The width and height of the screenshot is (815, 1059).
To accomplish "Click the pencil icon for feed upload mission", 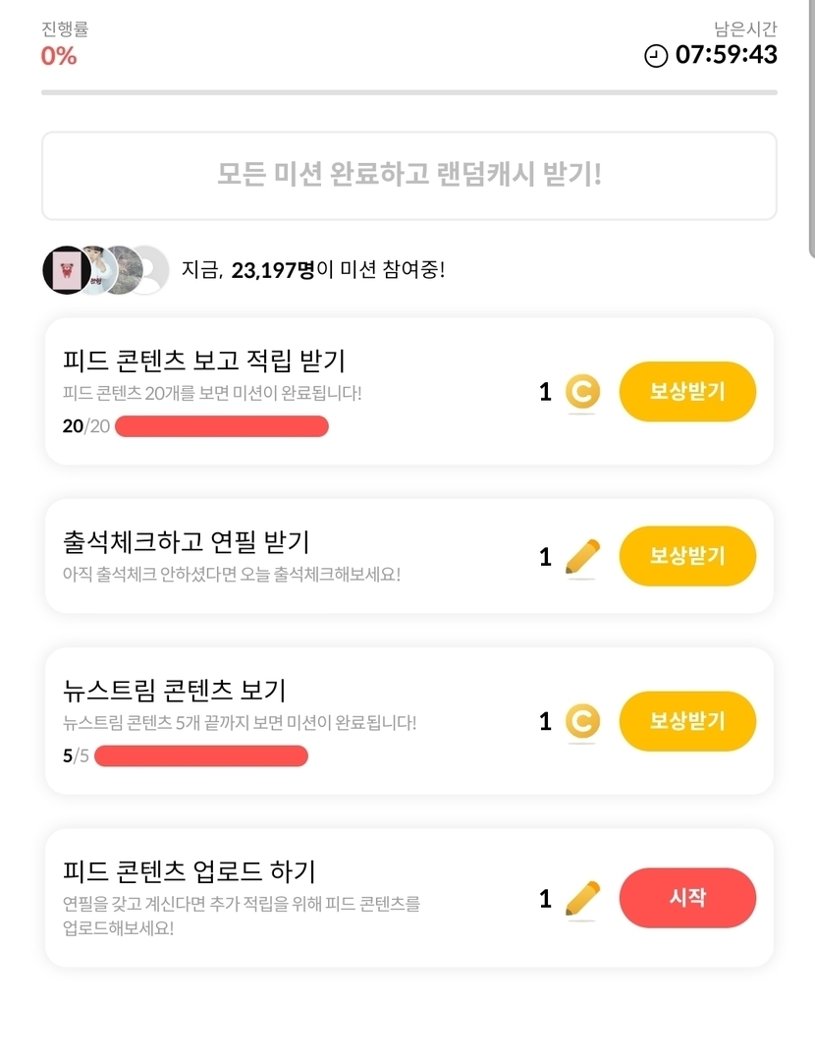I will pyautogui.click(x=582, y=899).
